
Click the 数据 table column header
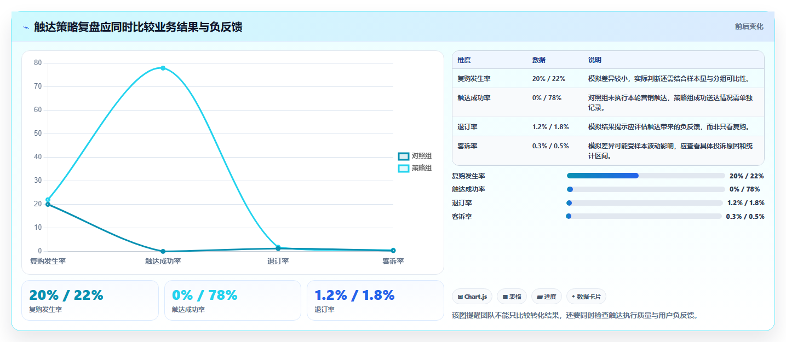[x=539, y=60]
